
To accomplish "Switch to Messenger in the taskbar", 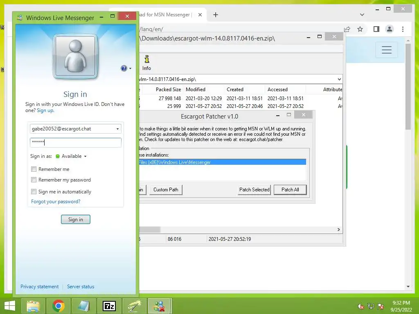I will pos(159,306).
